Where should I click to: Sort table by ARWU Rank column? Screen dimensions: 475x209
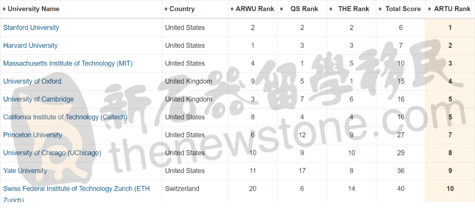[252, 9]
